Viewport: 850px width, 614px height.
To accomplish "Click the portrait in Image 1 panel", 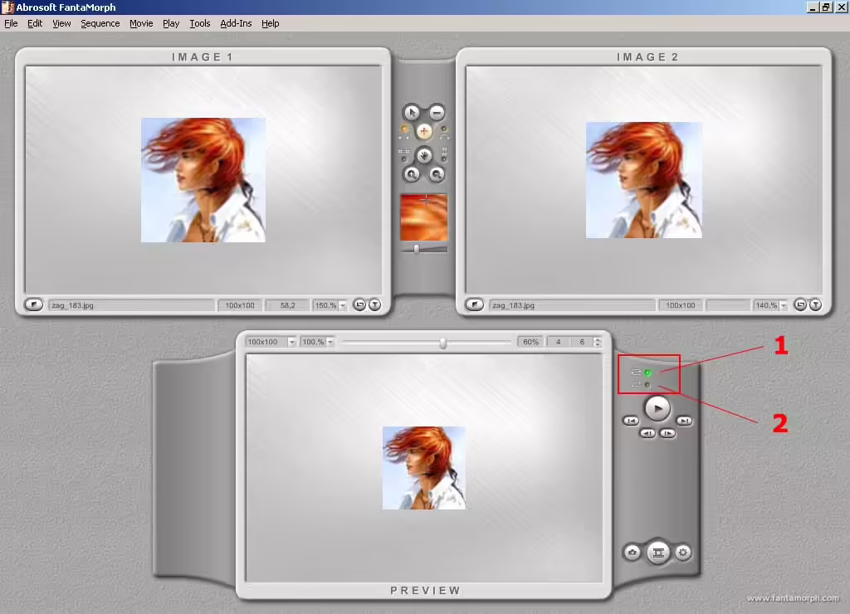I will (x=203, y=180).
